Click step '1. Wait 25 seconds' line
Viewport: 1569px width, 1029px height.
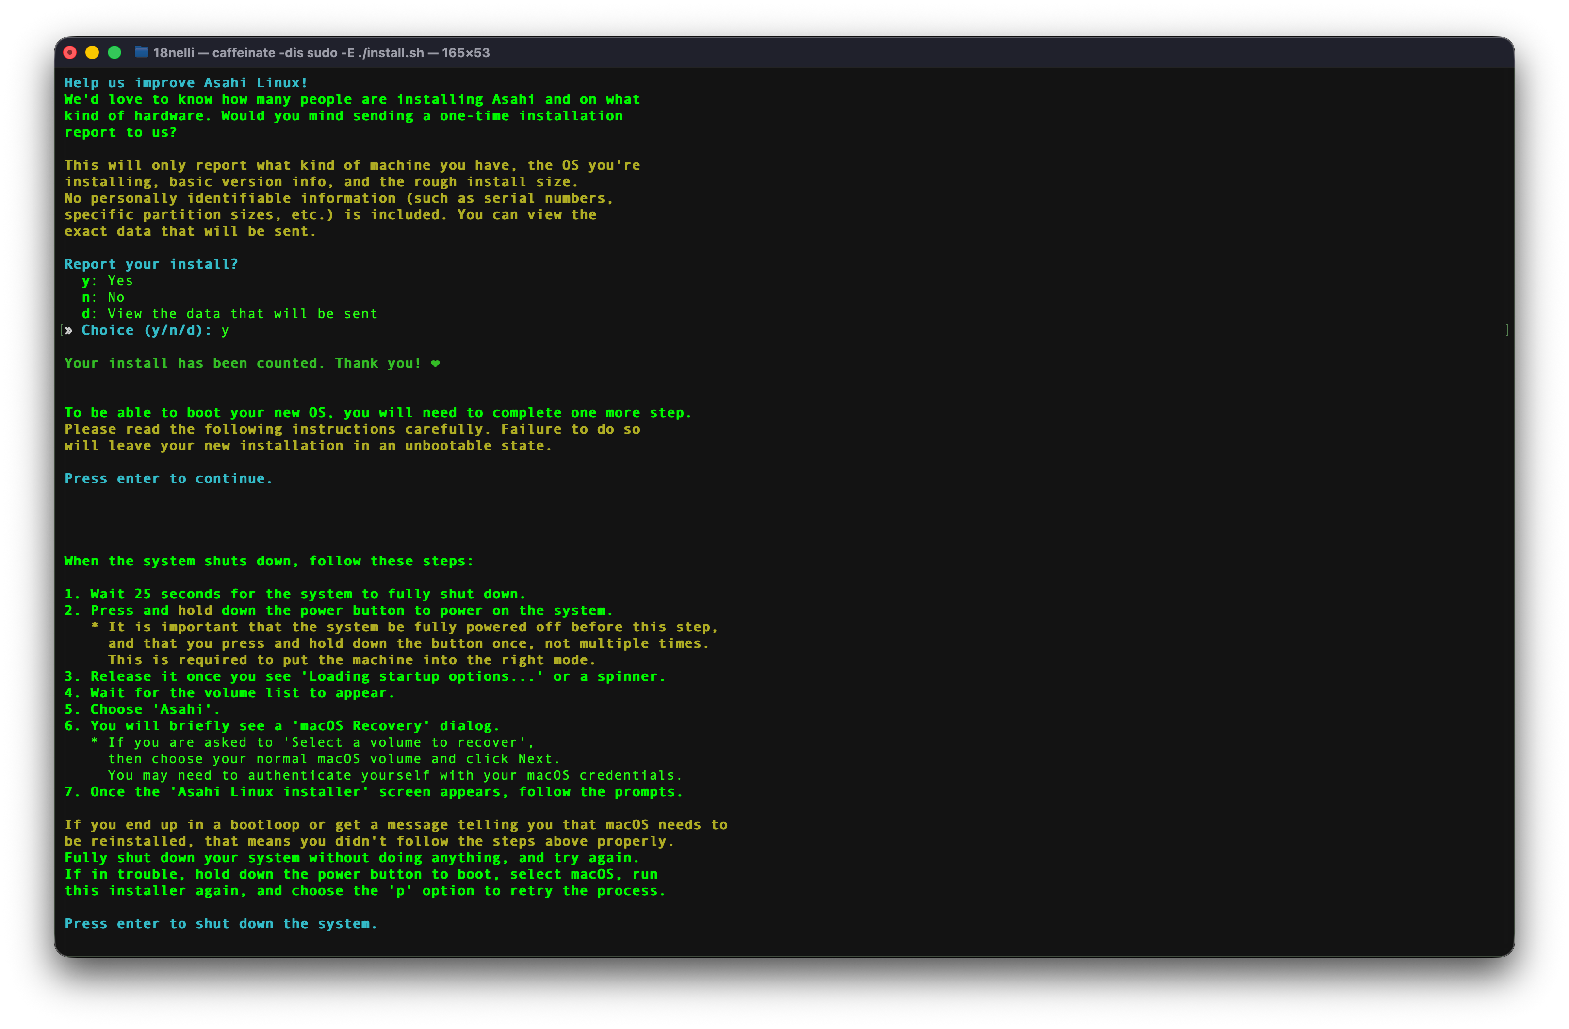tap(294, 594)
